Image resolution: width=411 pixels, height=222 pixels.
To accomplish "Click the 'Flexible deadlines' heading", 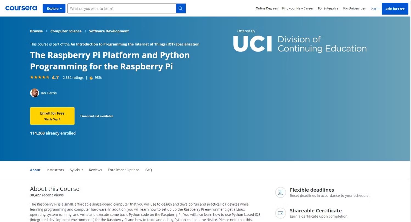I will point(312,190).
